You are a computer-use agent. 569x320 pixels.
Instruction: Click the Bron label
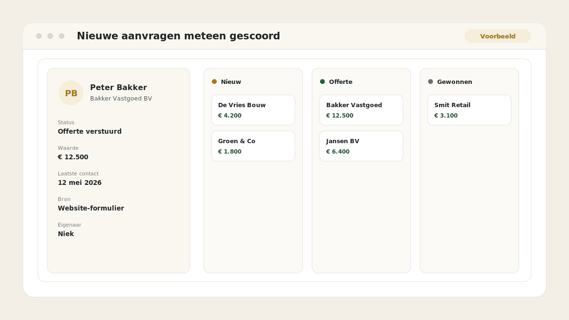[64, 199]
